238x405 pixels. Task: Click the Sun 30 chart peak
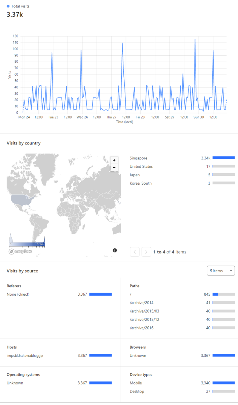pos(195,39)
